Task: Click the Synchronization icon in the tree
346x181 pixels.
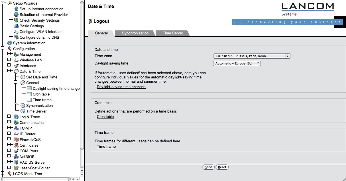Action: click(23, 105)
